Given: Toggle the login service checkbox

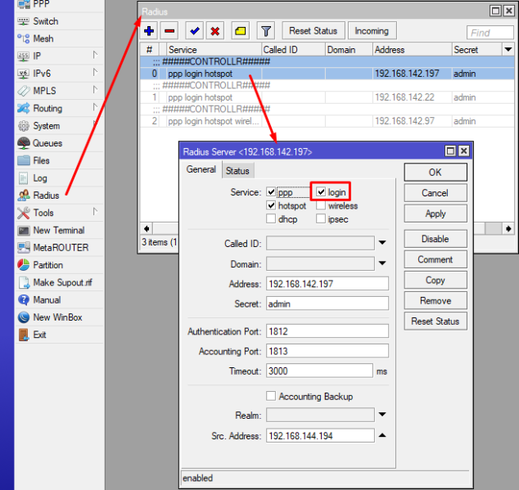Looking at the screenshot, I should [322, 192].
